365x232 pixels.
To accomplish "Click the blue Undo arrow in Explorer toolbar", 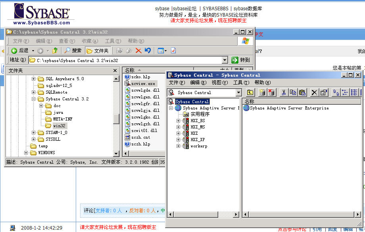I will [x=148, y=51].
